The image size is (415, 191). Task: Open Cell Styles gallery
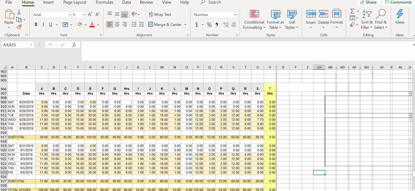[x=292, y=20]
